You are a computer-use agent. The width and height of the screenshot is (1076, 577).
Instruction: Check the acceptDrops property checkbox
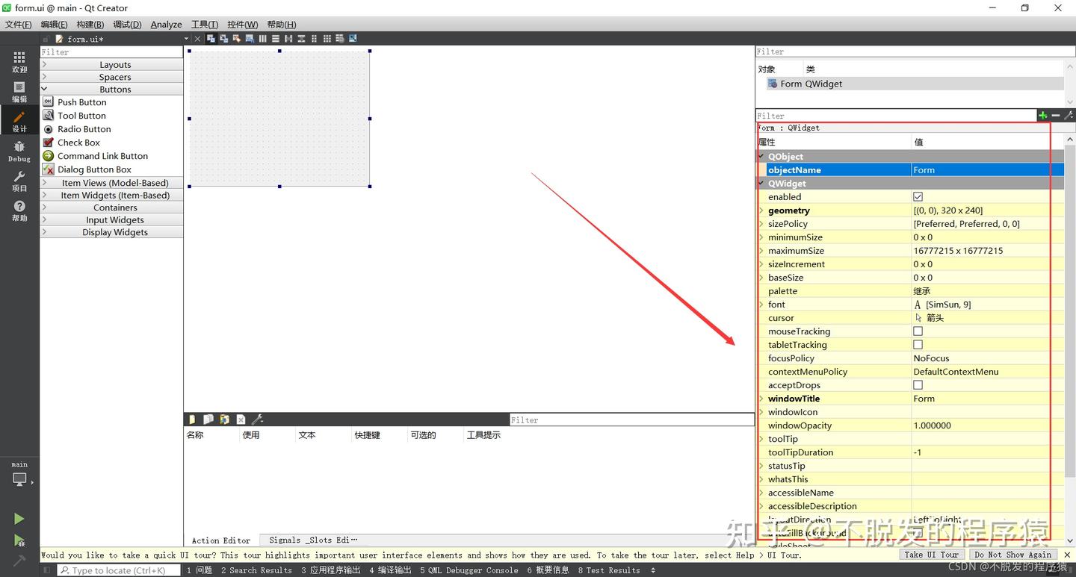click(x=918, y=385)
